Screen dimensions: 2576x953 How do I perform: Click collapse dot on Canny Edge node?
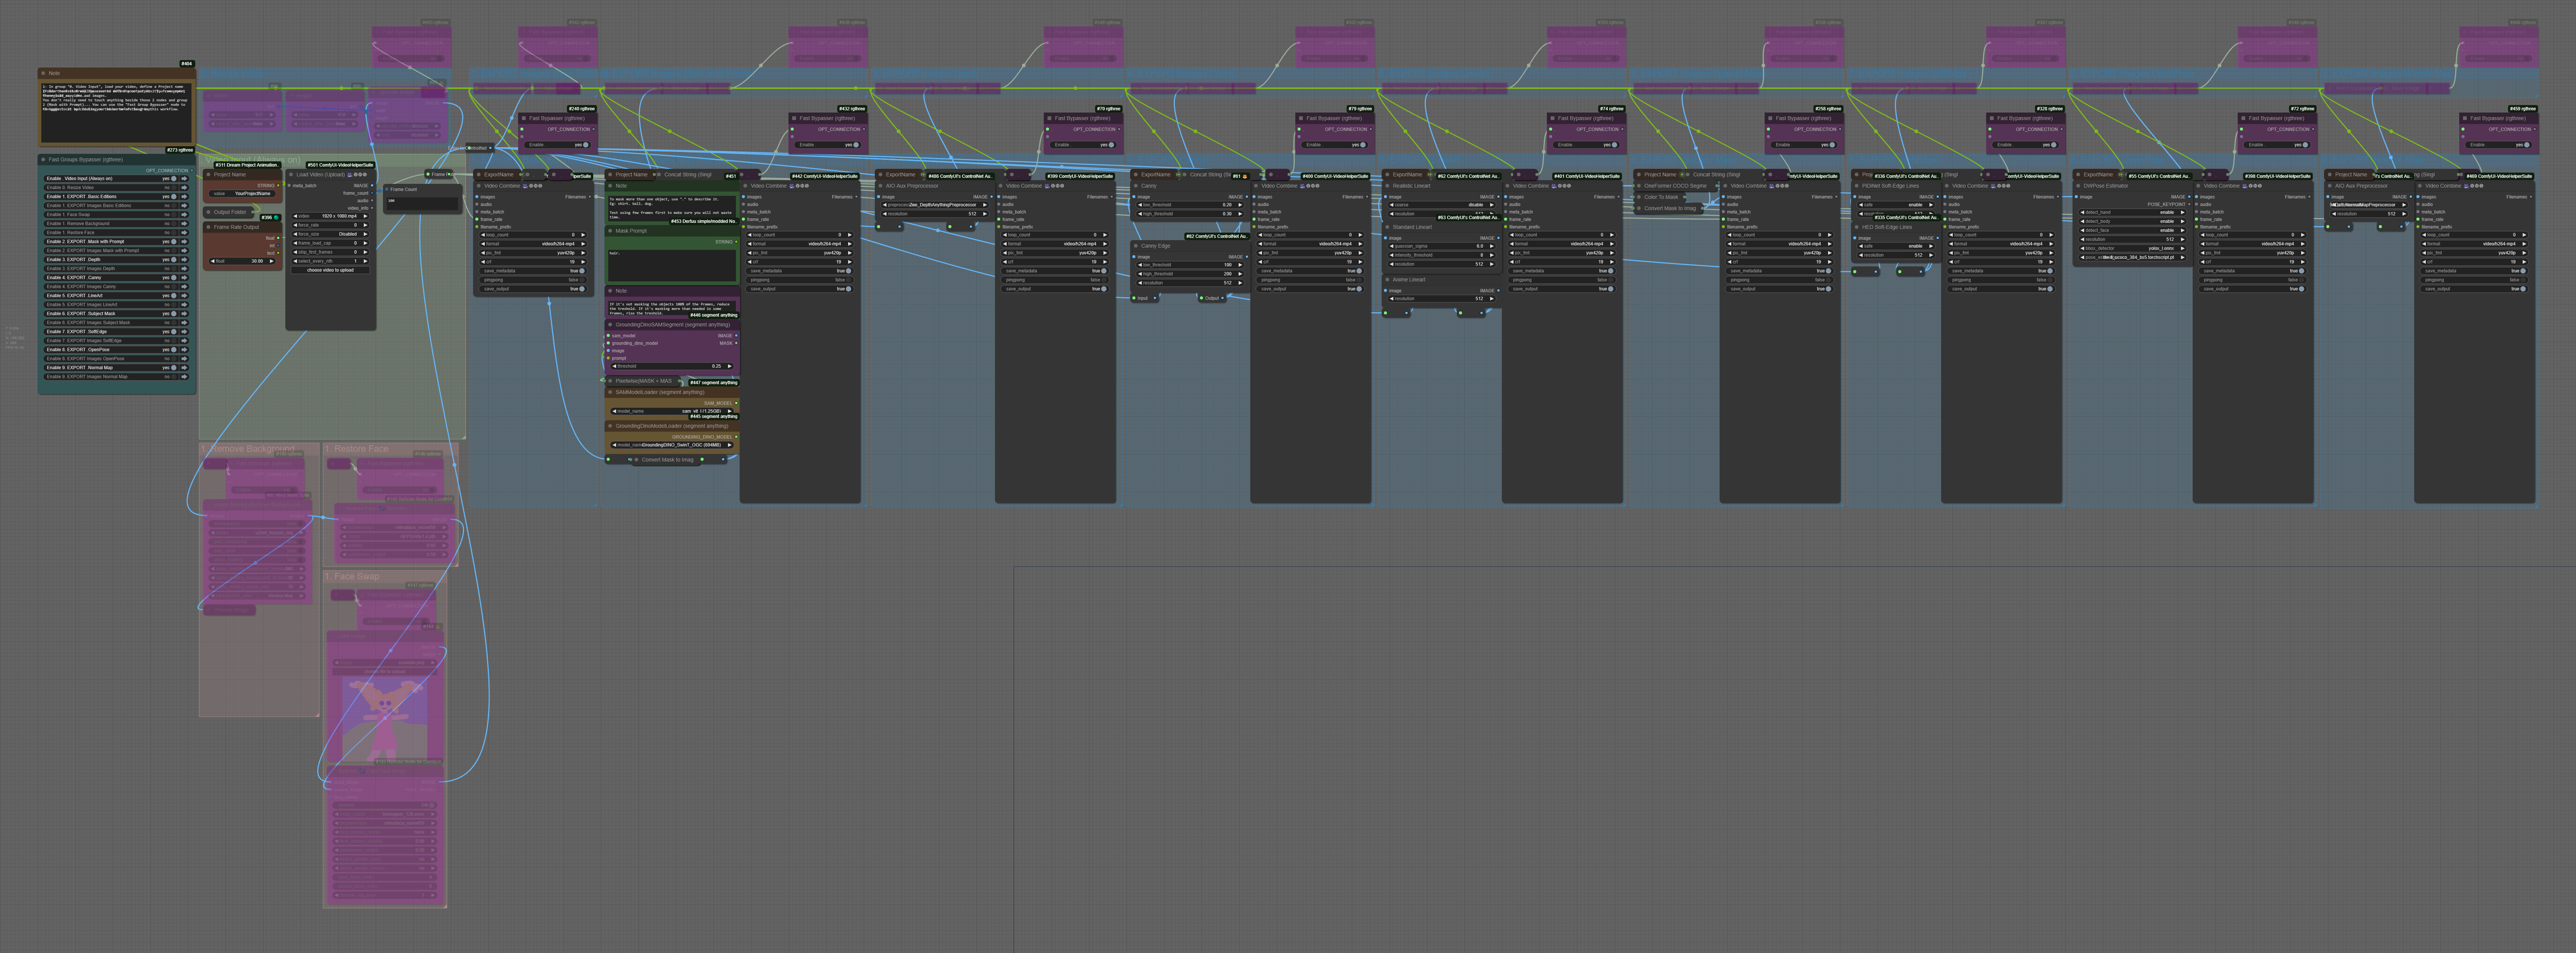pyautogui.click(x=1136, y=246)
